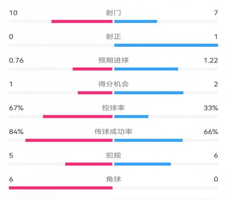Click the 射门 stat label
This screenshot has width=227, height=200.
point(113,13)
